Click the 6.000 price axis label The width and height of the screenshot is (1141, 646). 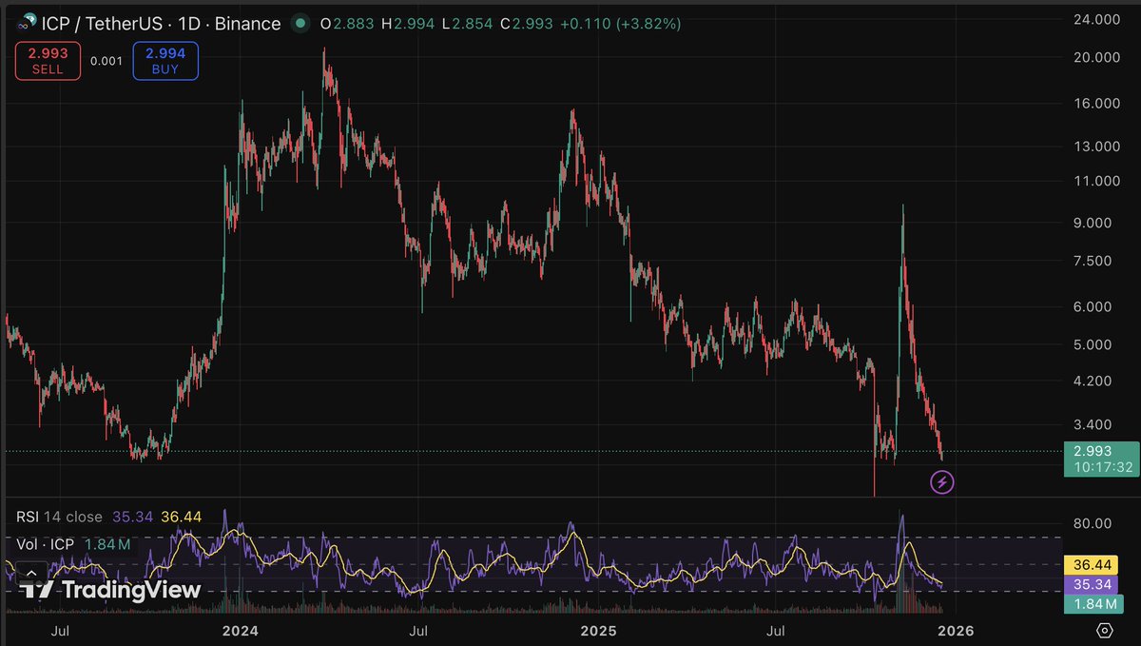[x=1094, y=306]
